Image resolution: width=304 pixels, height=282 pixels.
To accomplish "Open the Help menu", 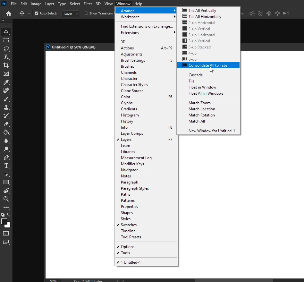I will (138, 4).
